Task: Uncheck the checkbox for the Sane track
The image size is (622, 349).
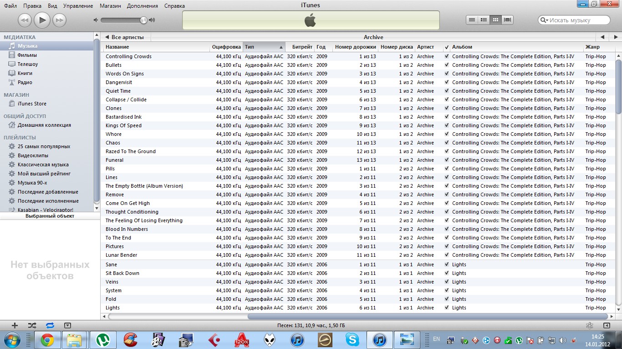Action: coord(447,264)
